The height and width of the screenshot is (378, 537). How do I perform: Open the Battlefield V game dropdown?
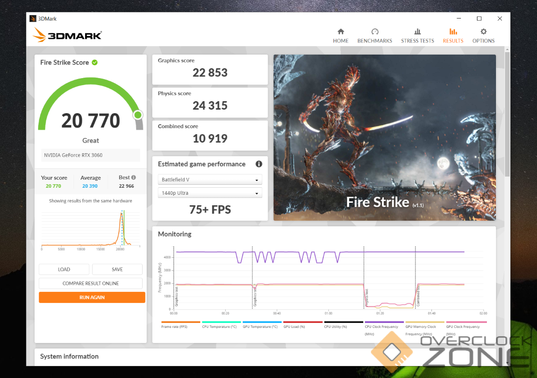(210, 180)
